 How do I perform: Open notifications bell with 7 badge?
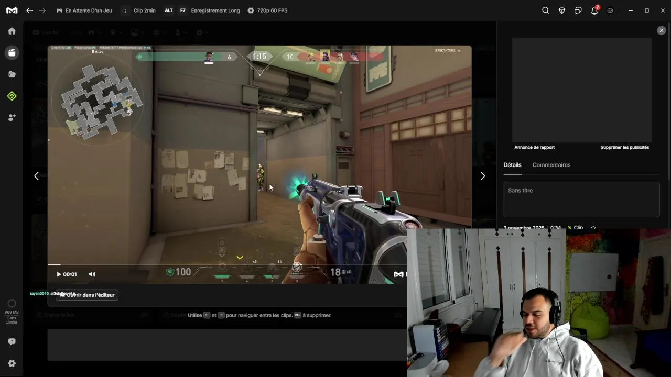coord(594,10)
